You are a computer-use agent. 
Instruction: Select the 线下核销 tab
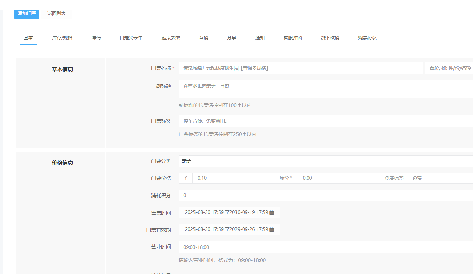point(330,38)
